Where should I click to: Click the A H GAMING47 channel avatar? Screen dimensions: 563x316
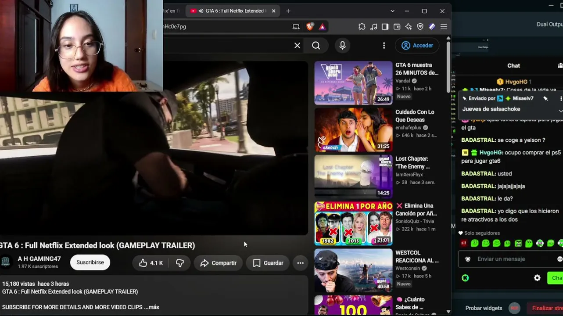6,262
